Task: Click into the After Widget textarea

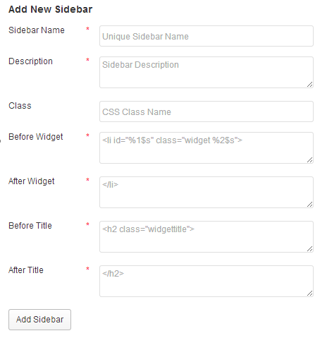Action: coord(206,192)
